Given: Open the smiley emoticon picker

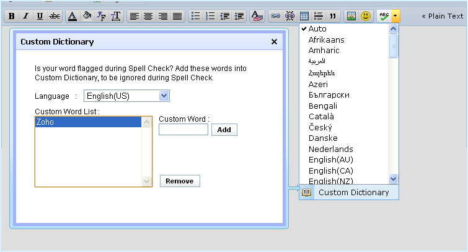Looking at the screenshot, I should tap(366, 17).
